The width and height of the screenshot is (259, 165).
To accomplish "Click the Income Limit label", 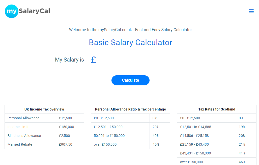I will (x=18, y=127).
